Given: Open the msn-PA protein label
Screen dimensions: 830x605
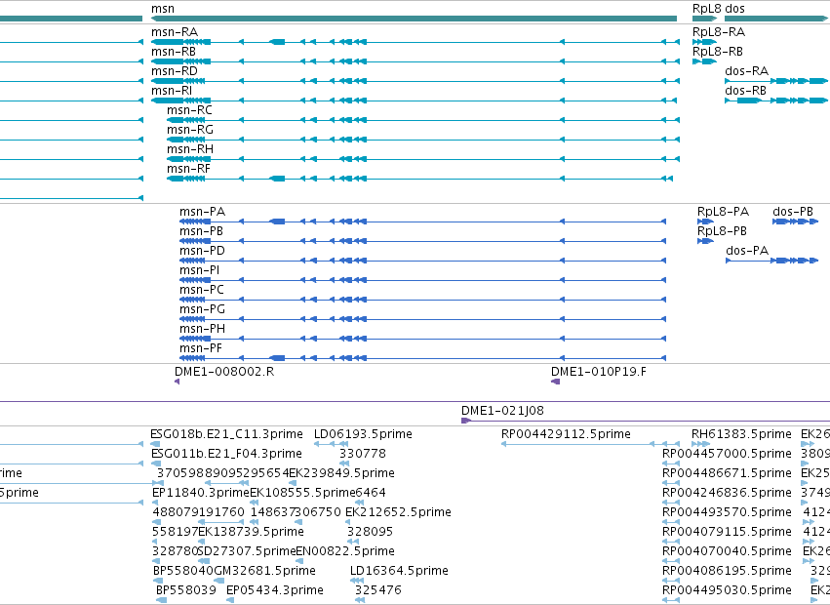Looking at the screenshot, I should tap(202, 212).
